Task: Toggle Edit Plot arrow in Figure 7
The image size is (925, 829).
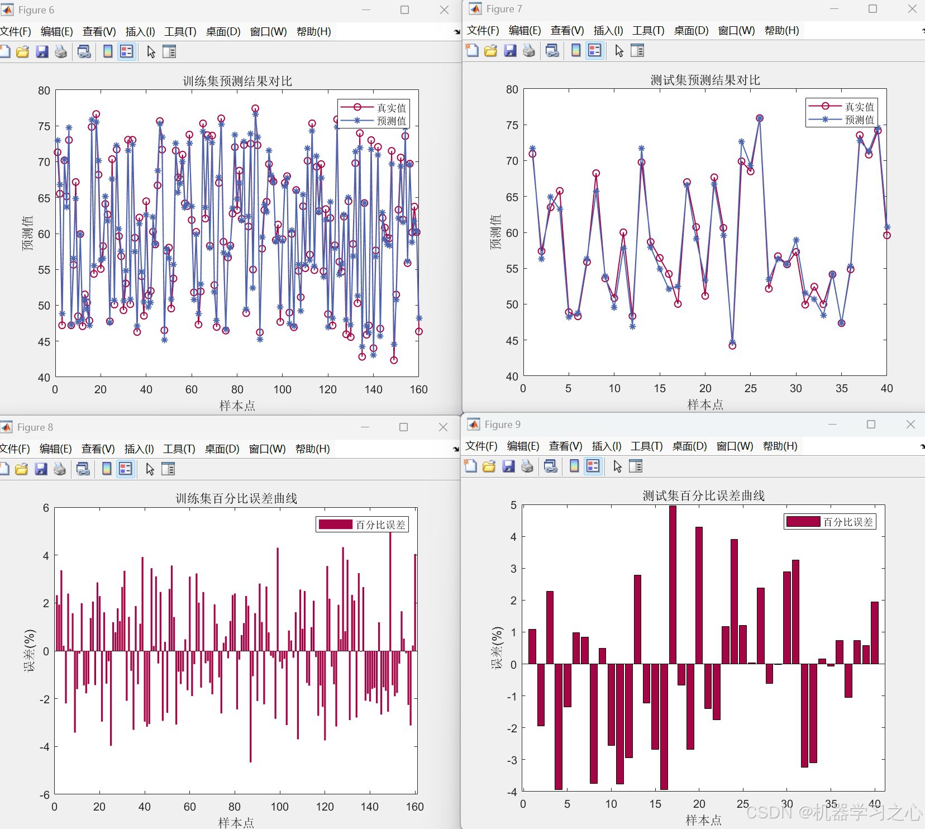Action: [619, 51]
